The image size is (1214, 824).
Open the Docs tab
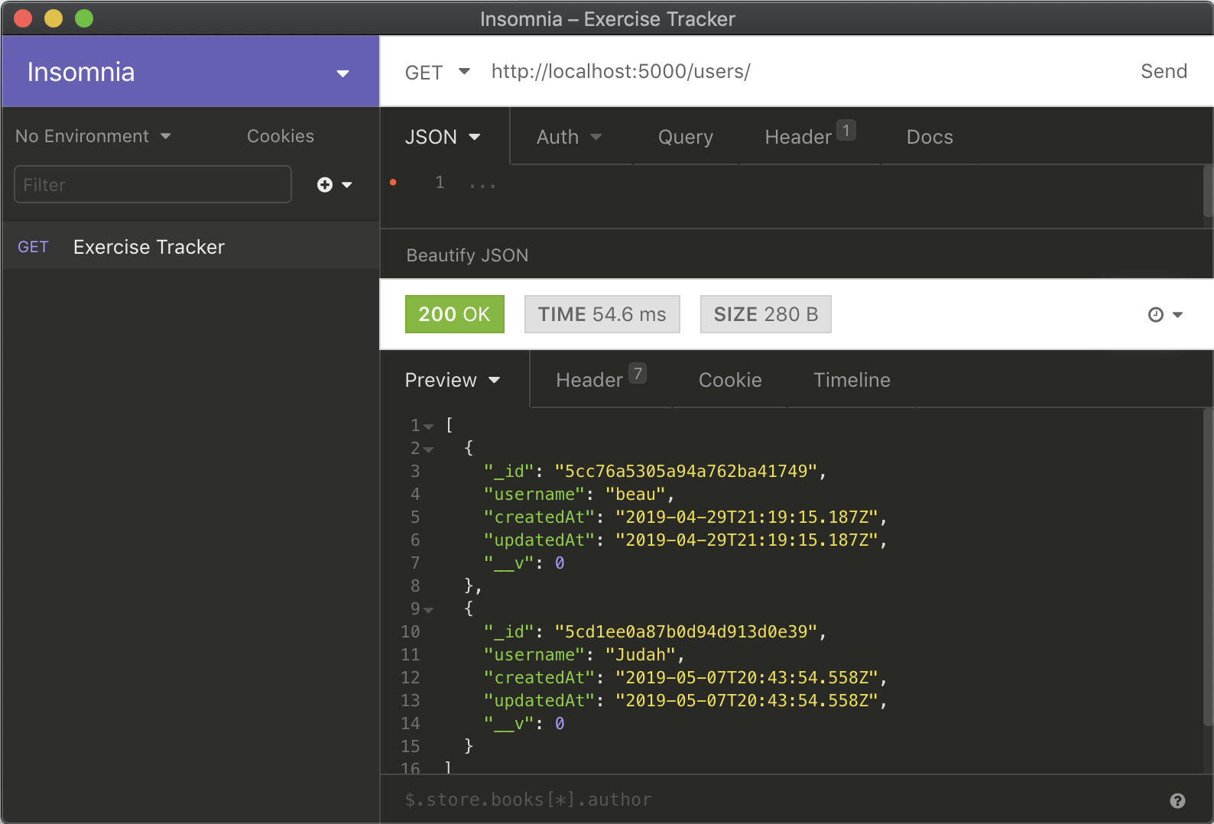930,137
